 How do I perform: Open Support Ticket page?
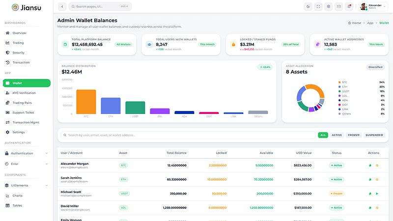tap(27, 112)
